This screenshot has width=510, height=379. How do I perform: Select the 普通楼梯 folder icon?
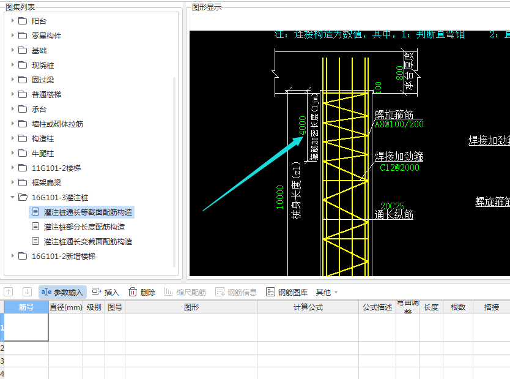[x=23, y=94]
